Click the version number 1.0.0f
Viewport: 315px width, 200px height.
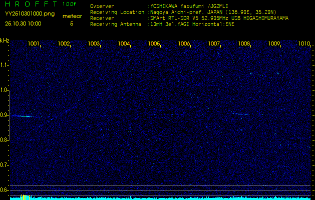(x=69, y=4)
